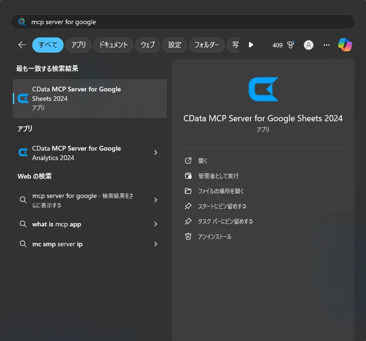
Task: Choose 管理者として実行
Action: [x=219, y=176]
